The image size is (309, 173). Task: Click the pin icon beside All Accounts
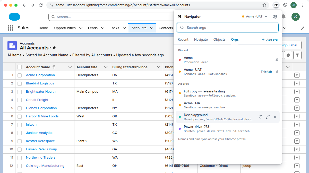tap(54, 48)
